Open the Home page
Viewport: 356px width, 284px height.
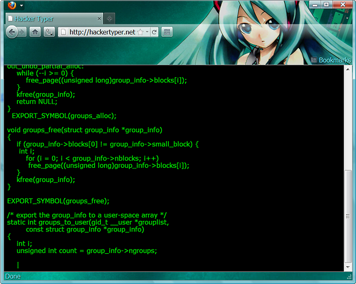coord(35,32)
